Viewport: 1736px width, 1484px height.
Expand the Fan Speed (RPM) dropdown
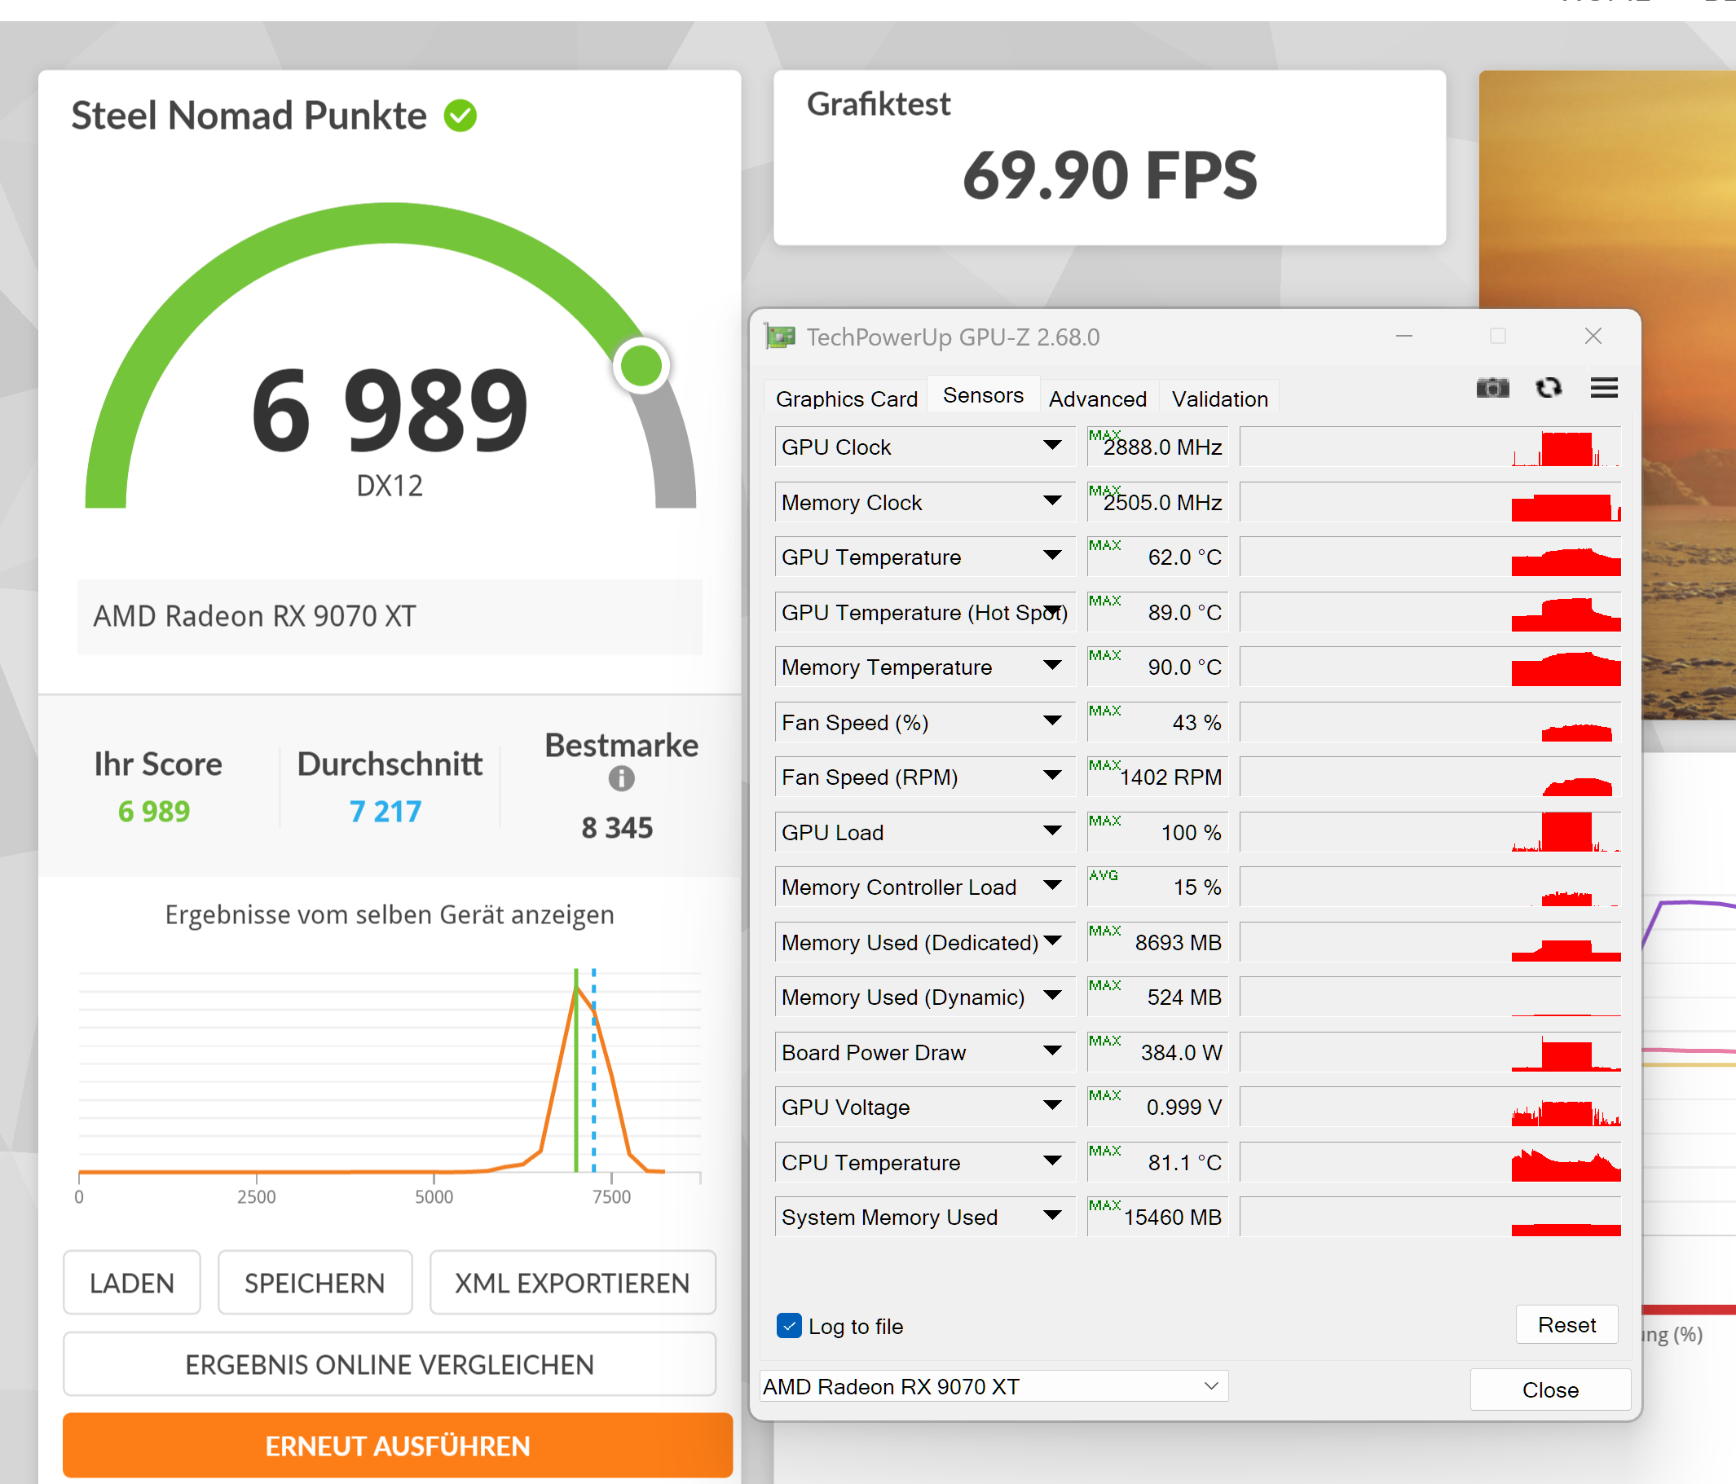[1052, 776]
